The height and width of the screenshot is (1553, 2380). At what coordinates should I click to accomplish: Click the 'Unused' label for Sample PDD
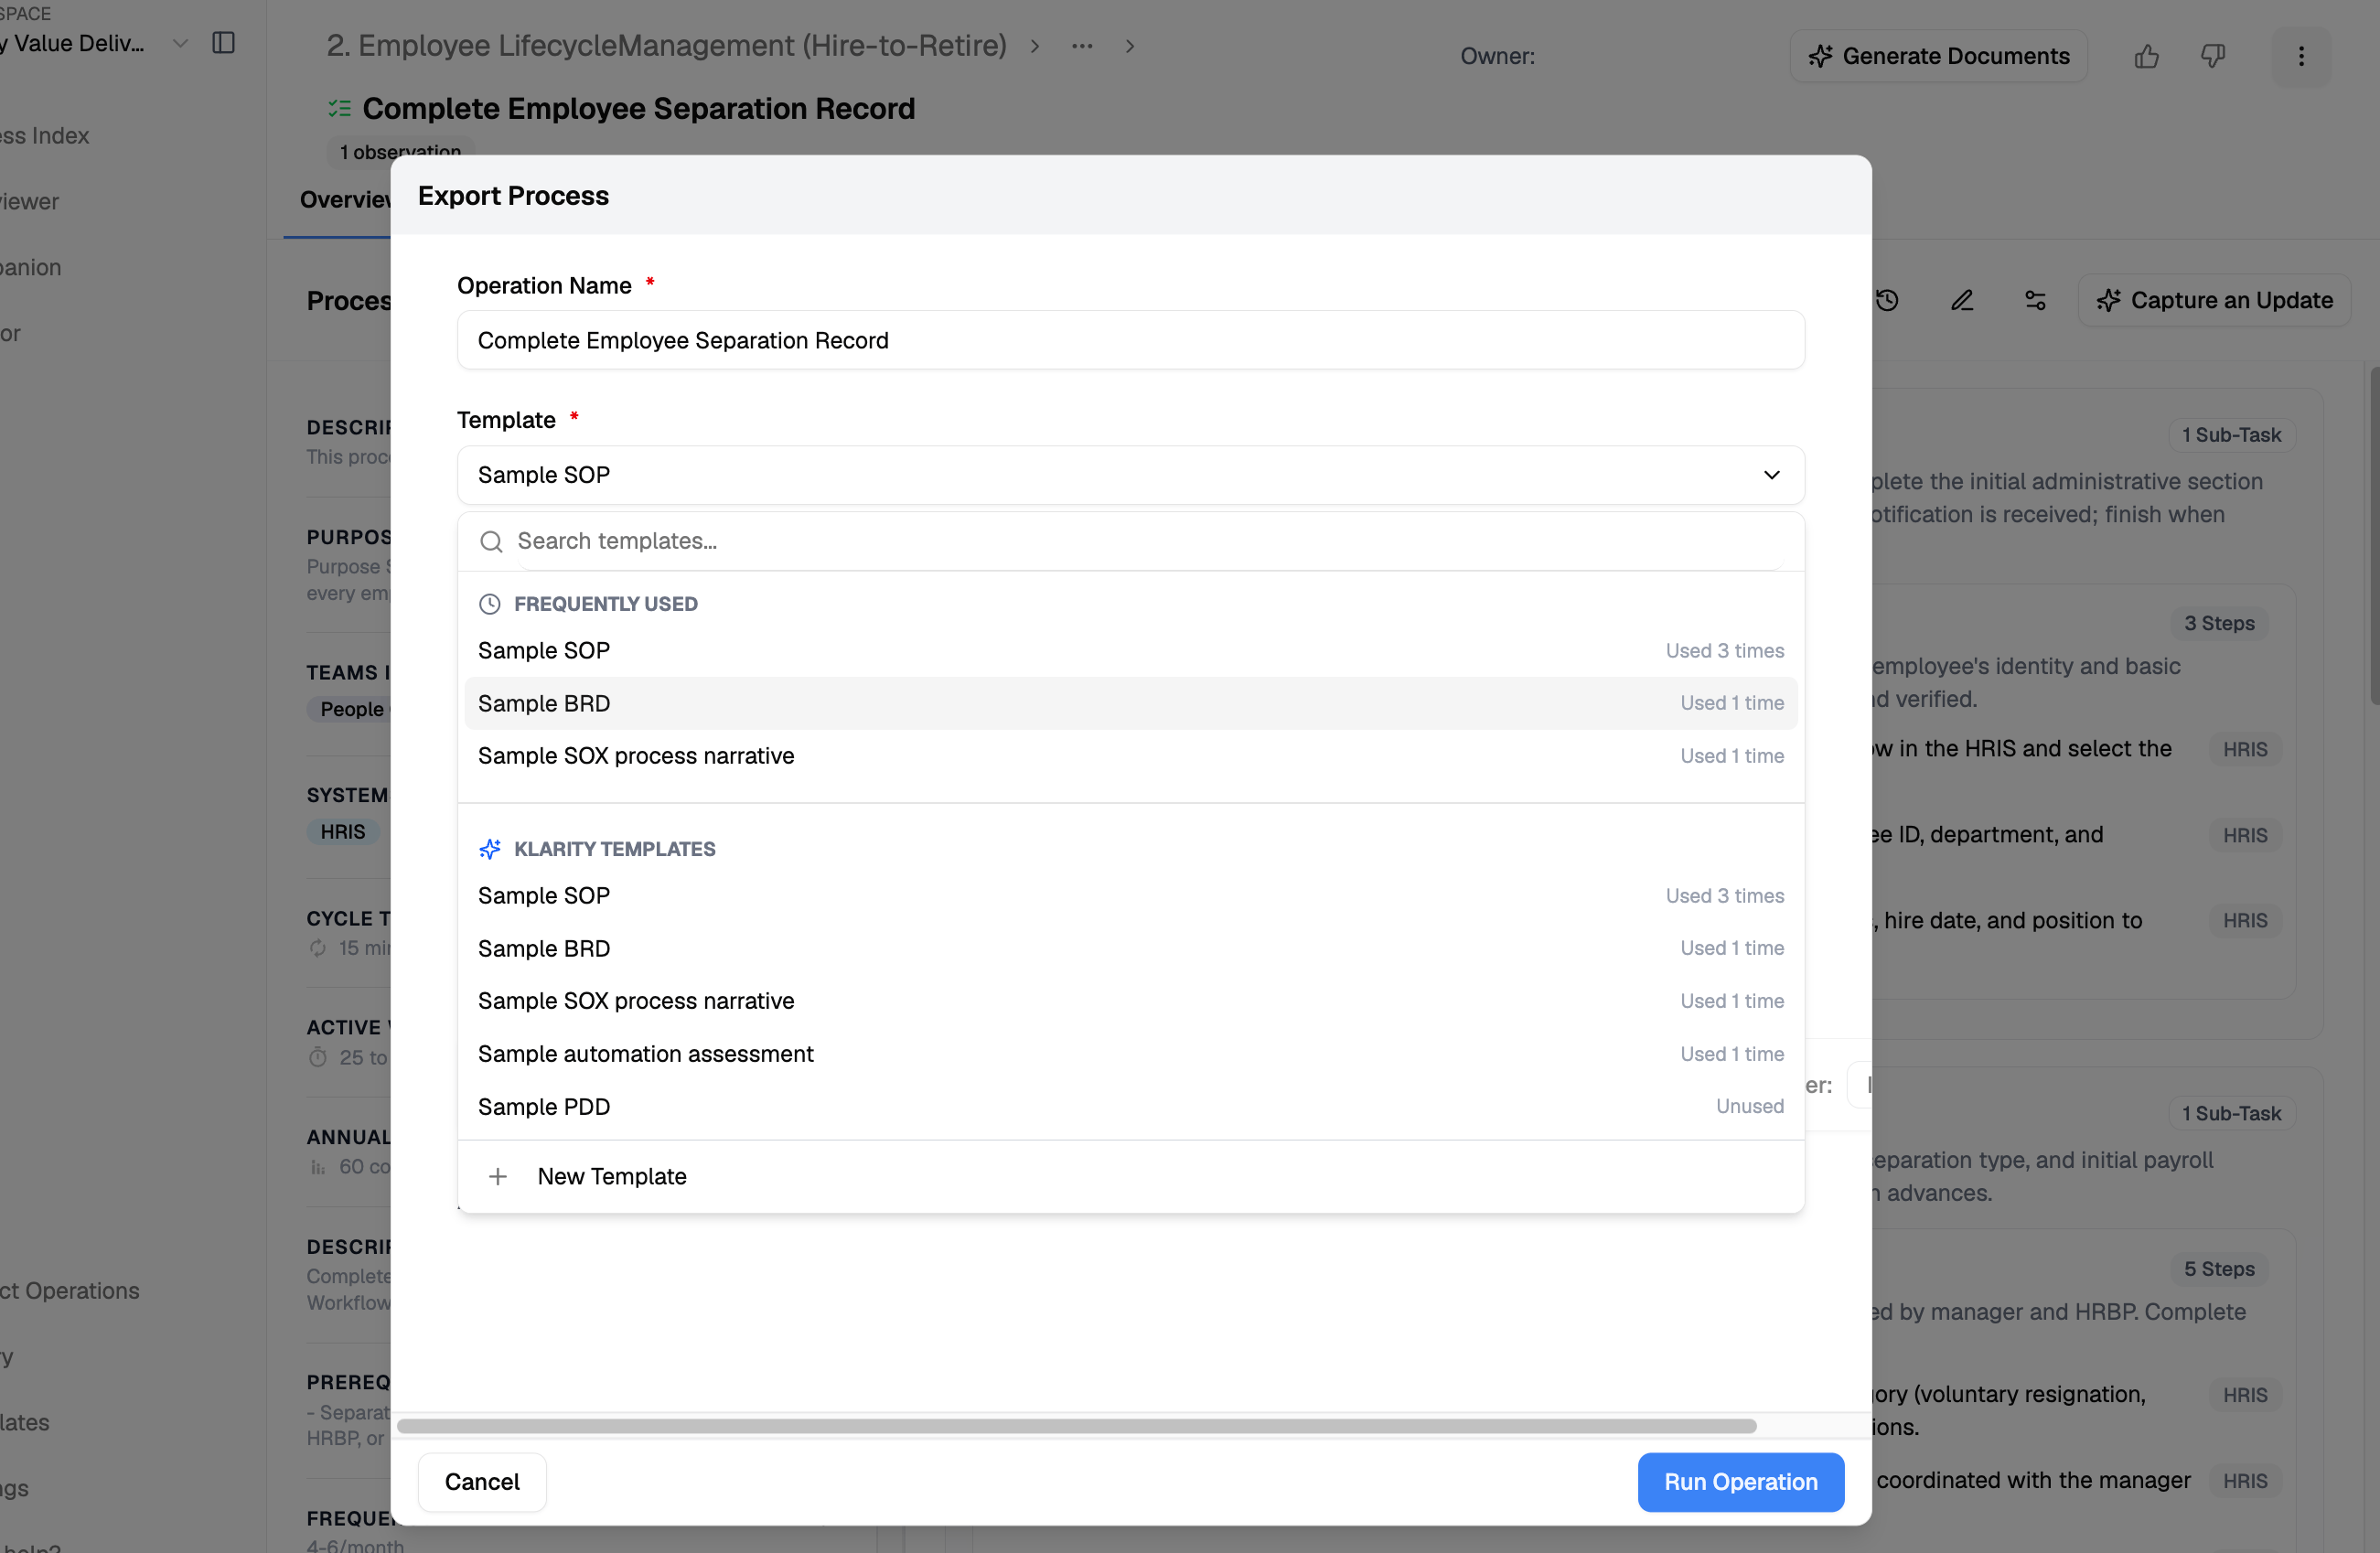pyautogui.click(x=1750, y=1106)
